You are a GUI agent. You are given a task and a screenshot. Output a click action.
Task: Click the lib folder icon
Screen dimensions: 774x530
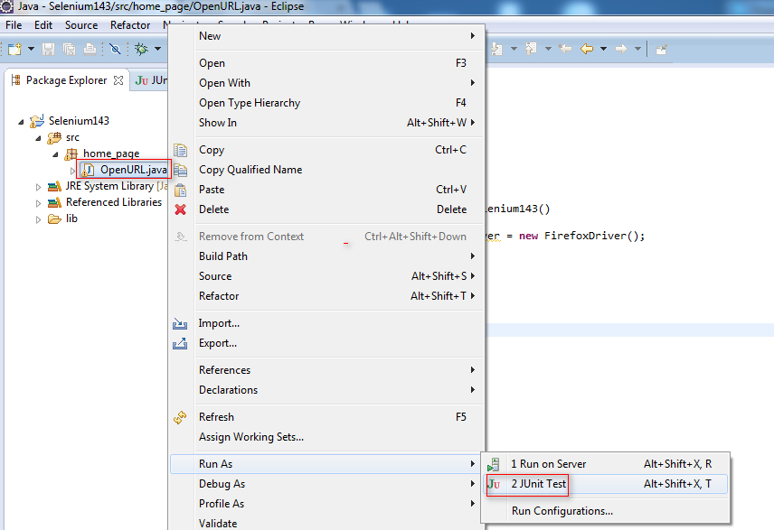pos(54,219)
